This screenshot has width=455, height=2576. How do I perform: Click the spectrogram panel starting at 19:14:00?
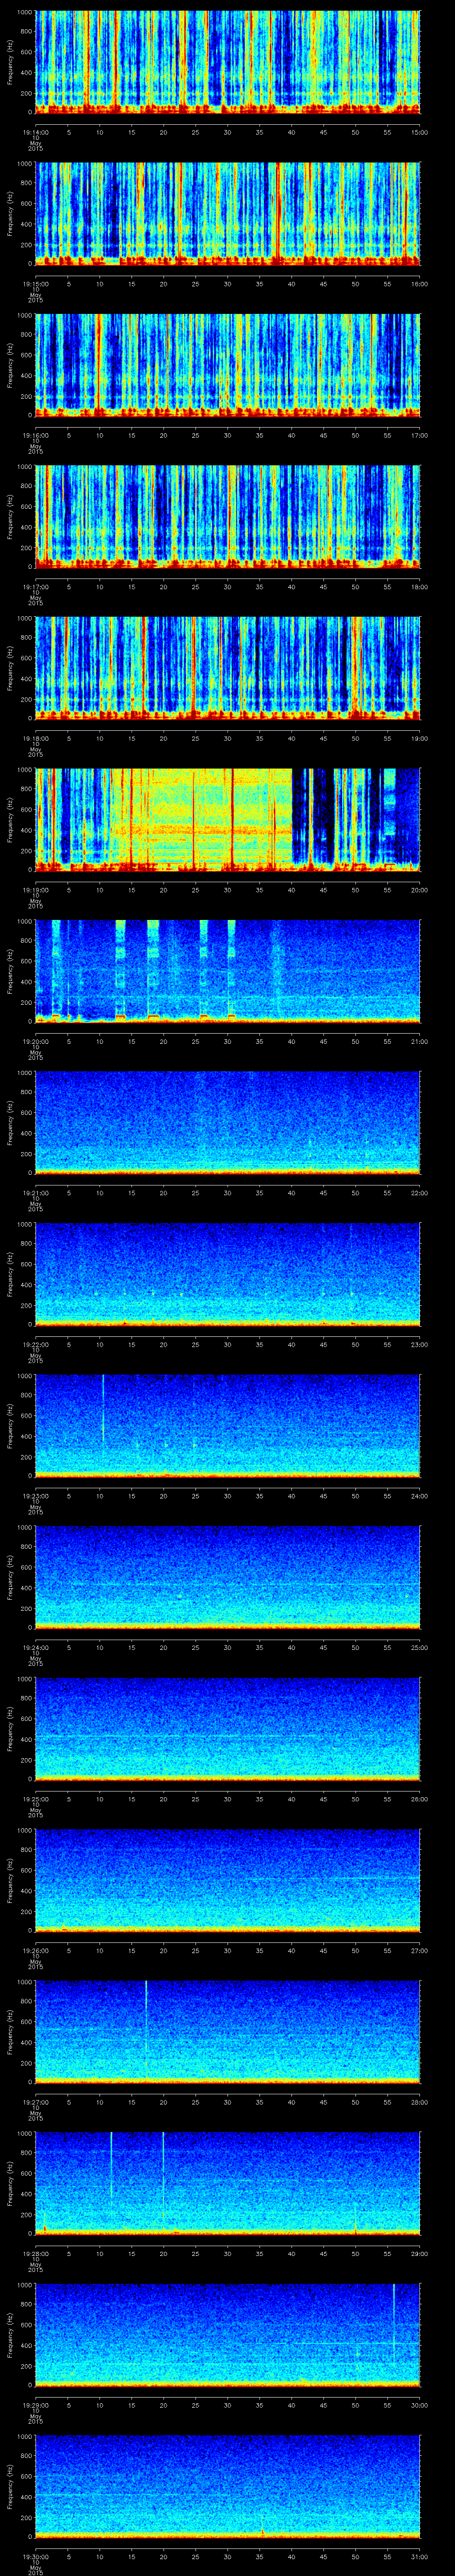pos(228,62)
